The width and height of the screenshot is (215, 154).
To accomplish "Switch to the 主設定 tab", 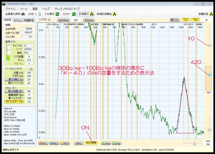I will [7, 20].
